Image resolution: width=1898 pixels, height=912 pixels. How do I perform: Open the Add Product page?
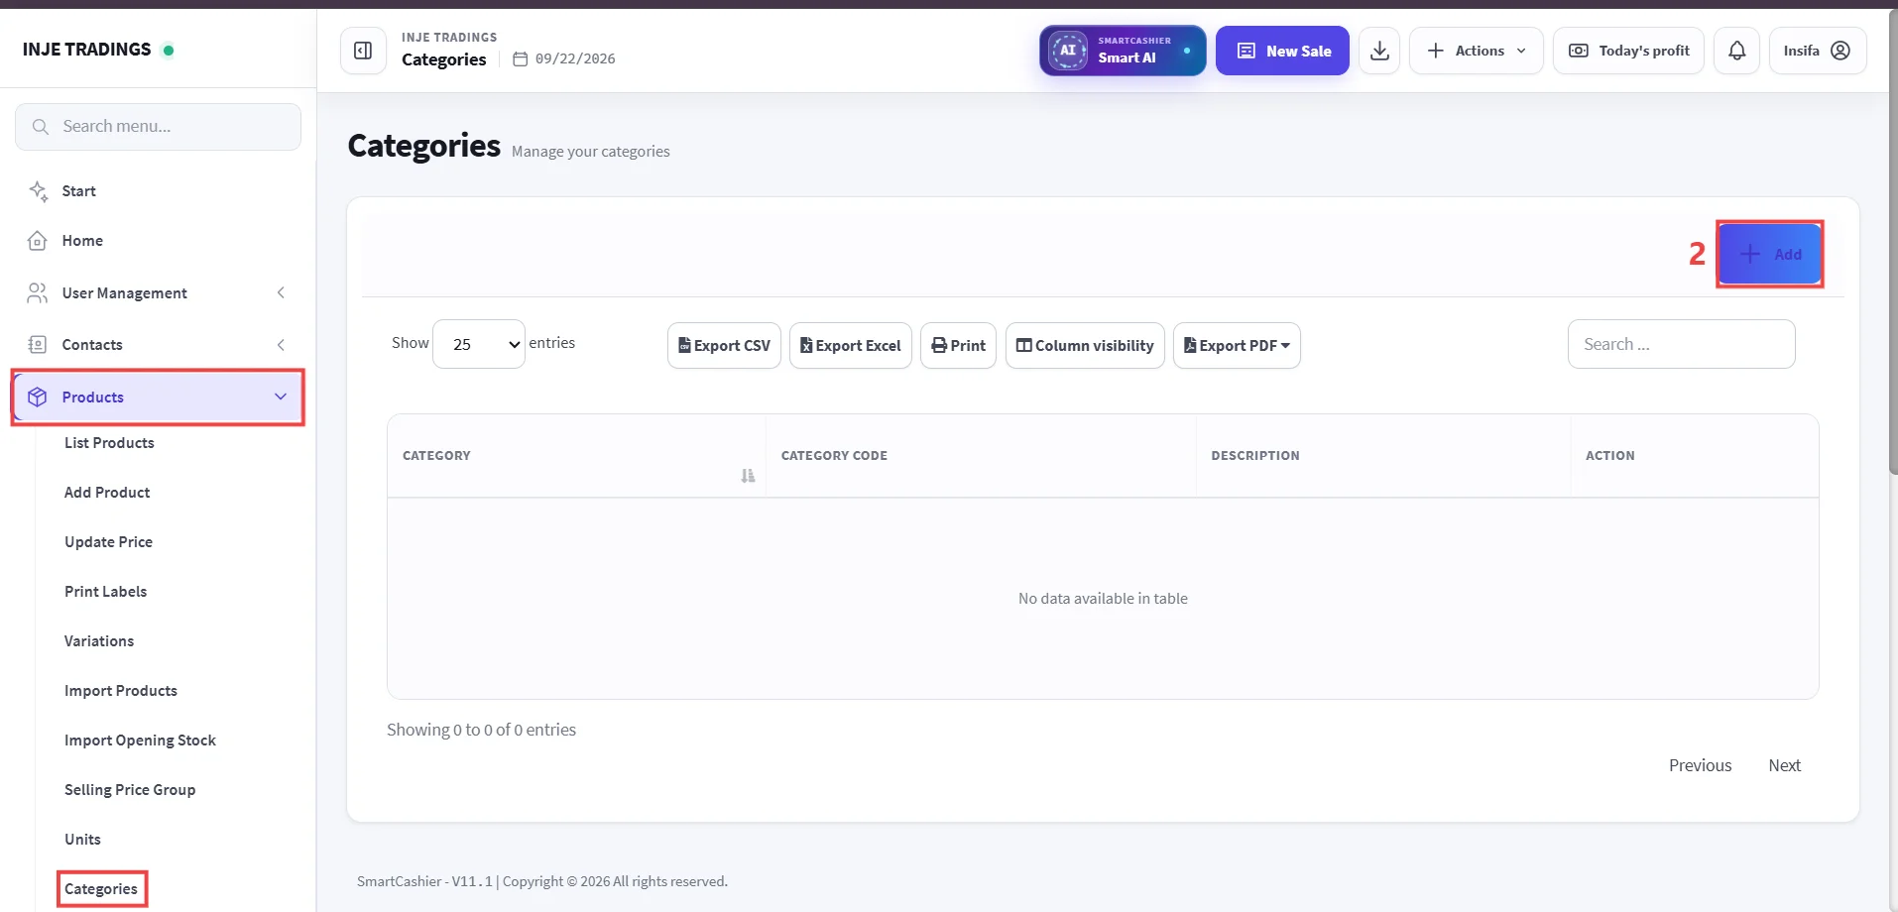(x=107, y=493)
